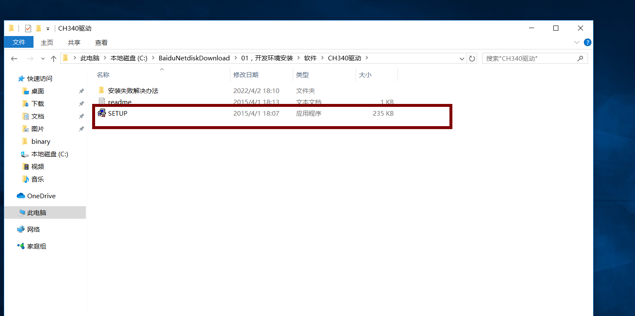Click the 下载 pin icon
Screen dimensions: 635x316
(x=81, y=104)
